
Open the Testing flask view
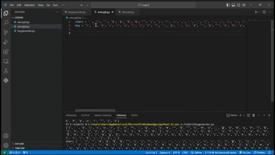(6, 71)
